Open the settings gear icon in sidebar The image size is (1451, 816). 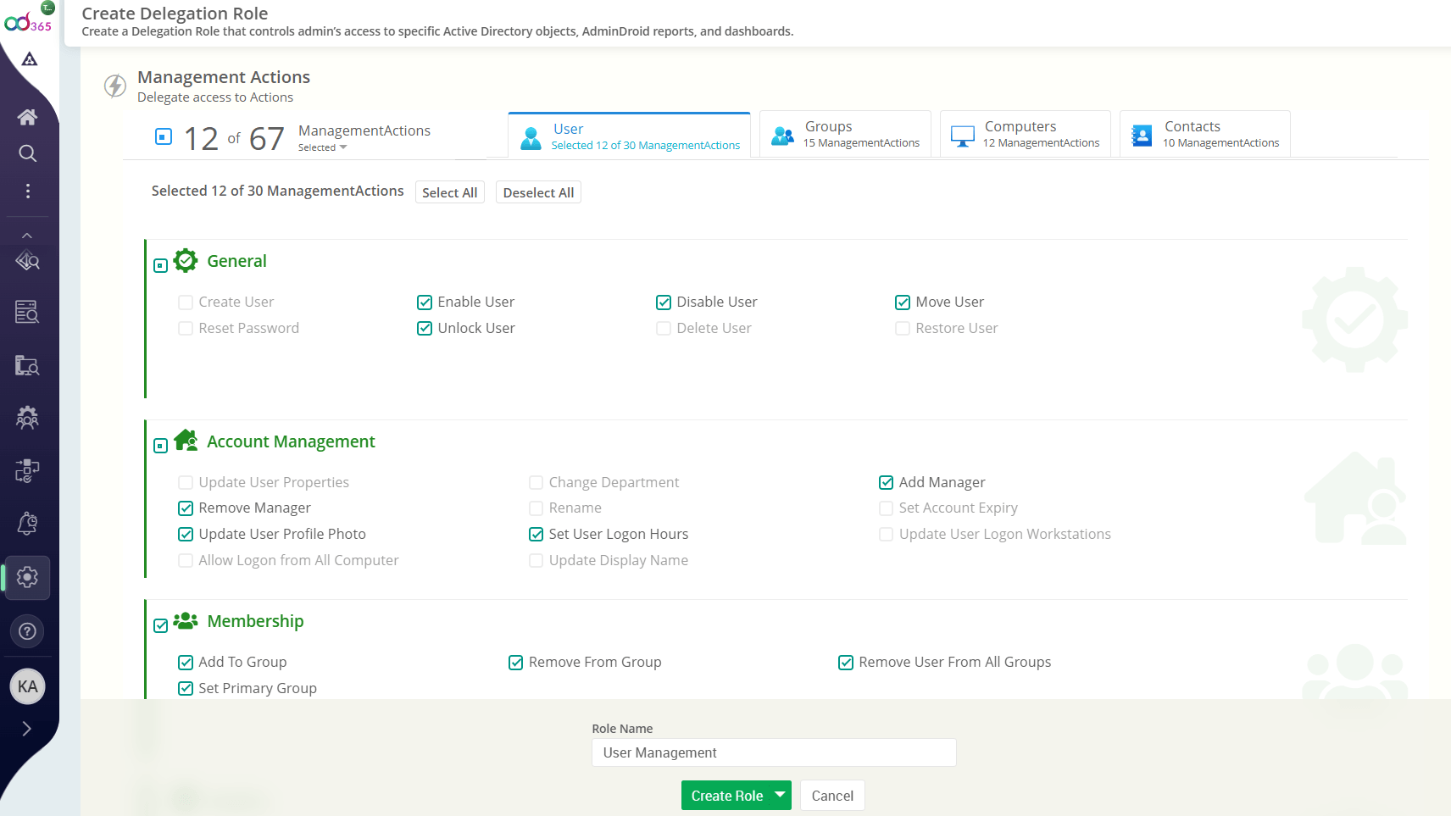(27, 577)
